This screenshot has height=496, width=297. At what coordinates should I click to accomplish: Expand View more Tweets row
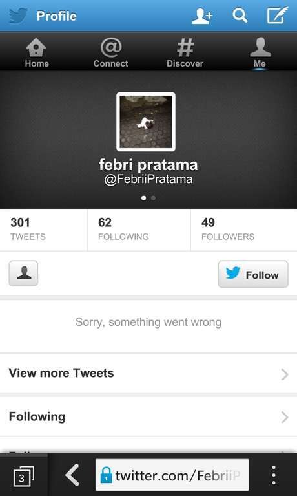pos(148,373)
